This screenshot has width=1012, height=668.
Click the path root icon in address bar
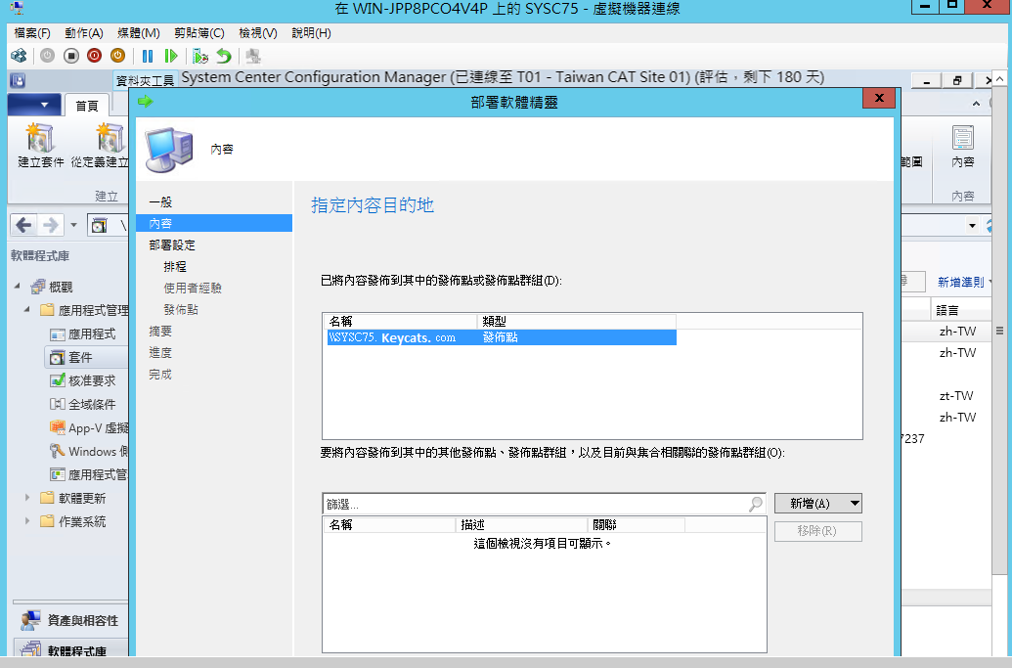pyautogui.click(x=99, y=225)
